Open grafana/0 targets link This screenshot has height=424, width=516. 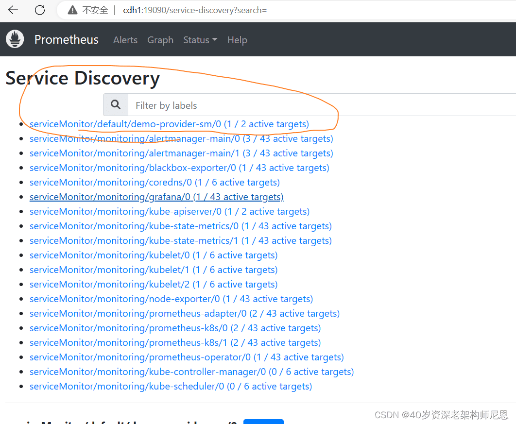(156, 197)
